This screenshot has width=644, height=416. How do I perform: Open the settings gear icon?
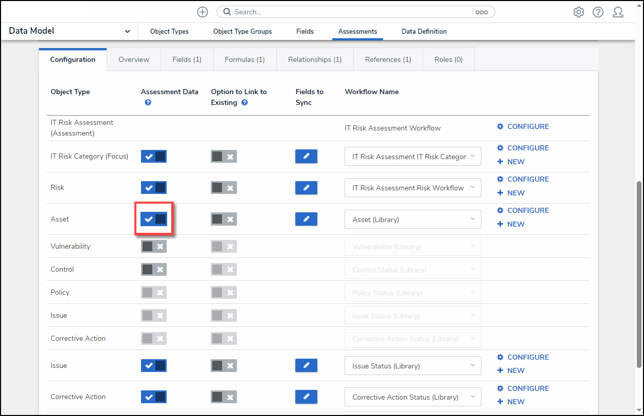(579, 12)
